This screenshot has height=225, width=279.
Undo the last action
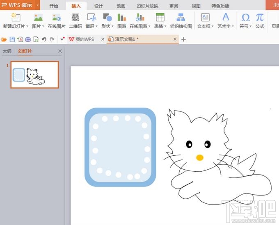tap(44, 39)
